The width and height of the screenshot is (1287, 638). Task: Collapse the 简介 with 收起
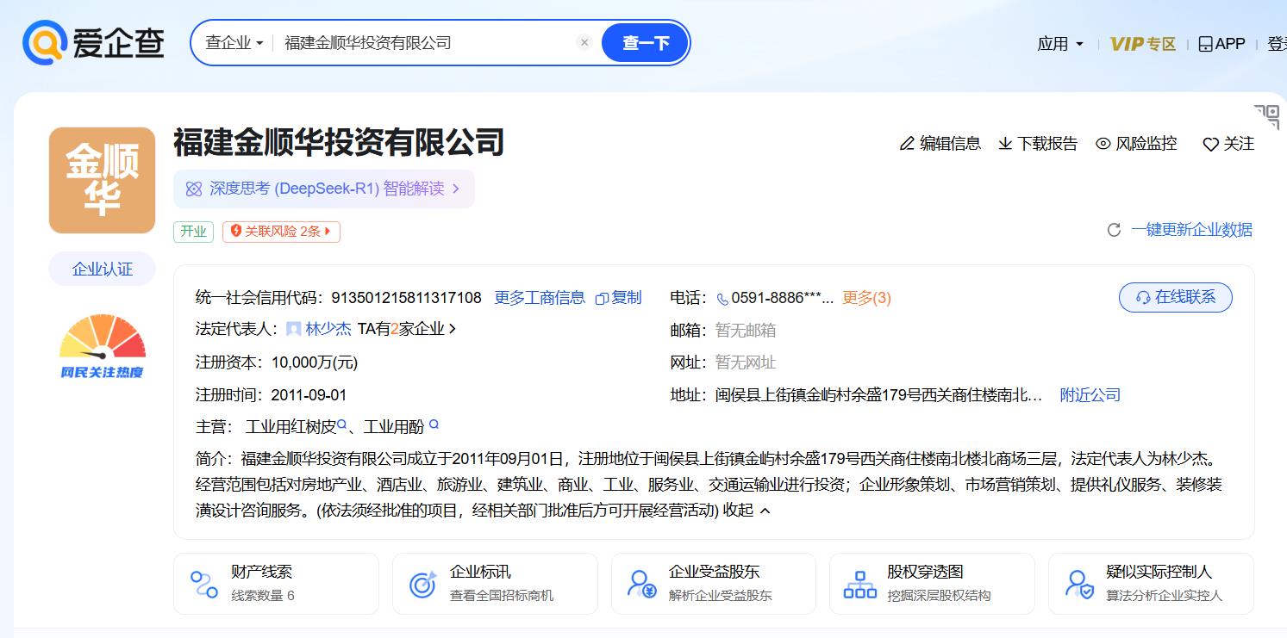point(747,511)
